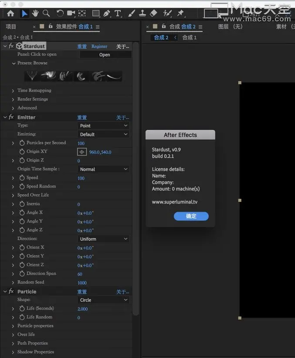Expand Time Remapping group
The width and height of the screenshot is (295, 358).
click(x=13, y=91)
